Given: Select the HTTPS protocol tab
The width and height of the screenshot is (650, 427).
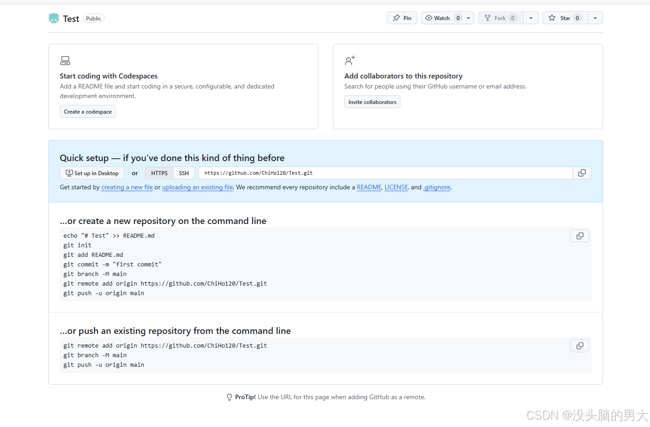Looking at the screenshot, I should pos(159,173).
